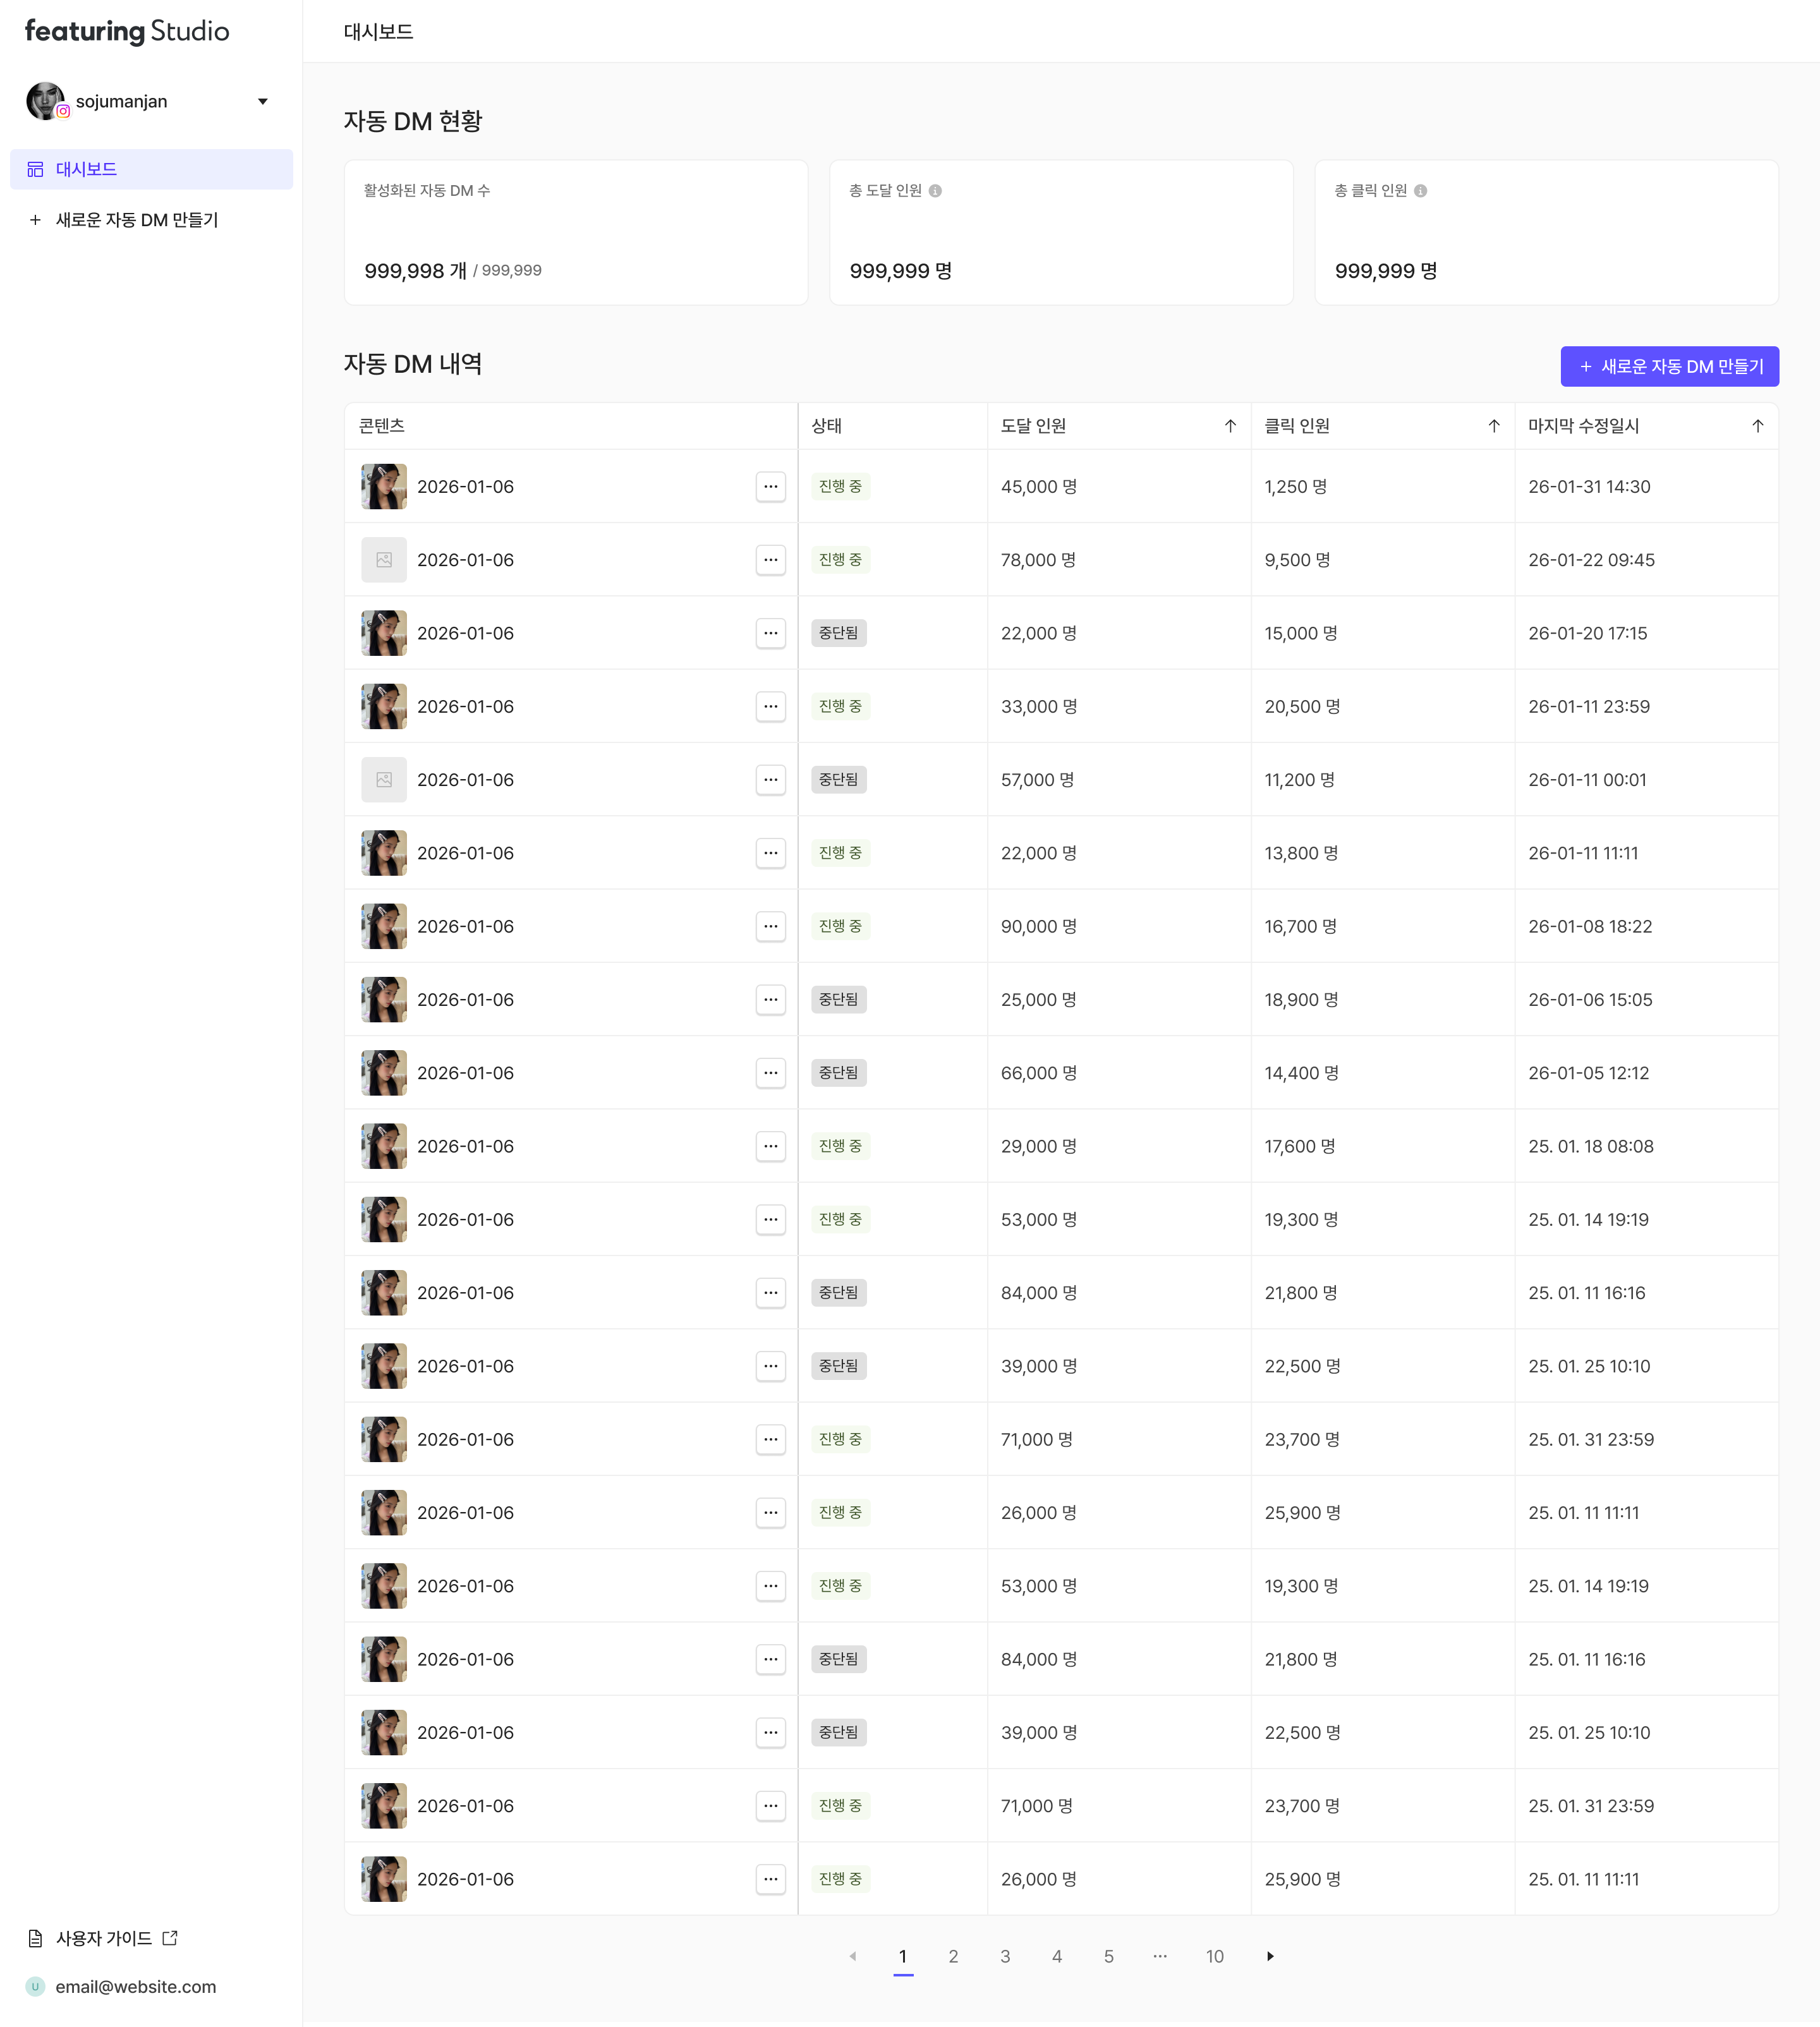Switch to the 대시보드 sidebar menu item
This screenshot has width=1820, height=2027.
tap(85, 169)
